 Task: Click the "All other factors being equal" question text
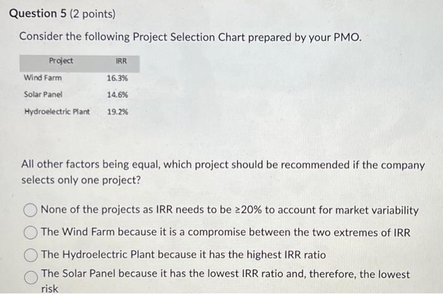[223, 172]
